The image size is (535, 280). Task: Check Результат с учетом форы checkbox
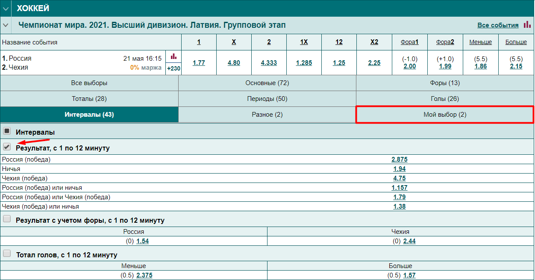(7, 219)
